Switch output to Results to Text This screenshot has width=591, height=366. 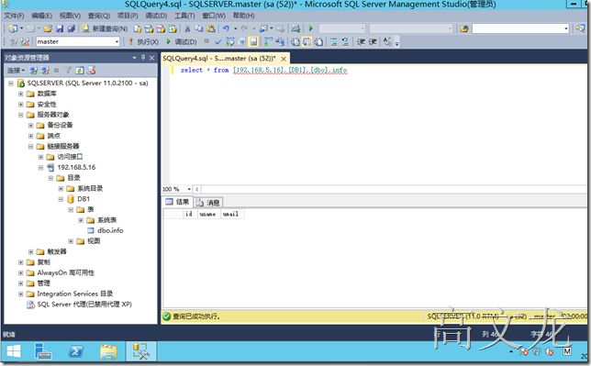coord(295,41)
